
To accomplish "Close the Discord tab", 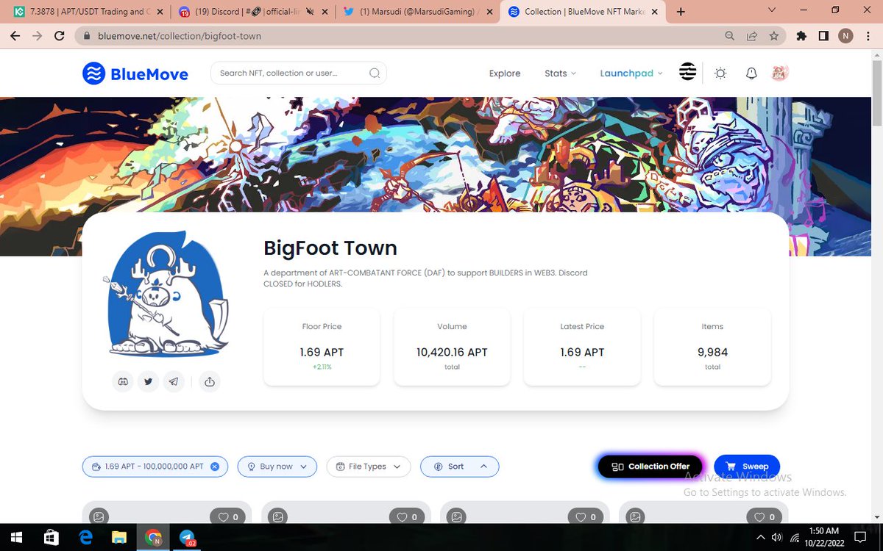I will [x=324, y=12].
